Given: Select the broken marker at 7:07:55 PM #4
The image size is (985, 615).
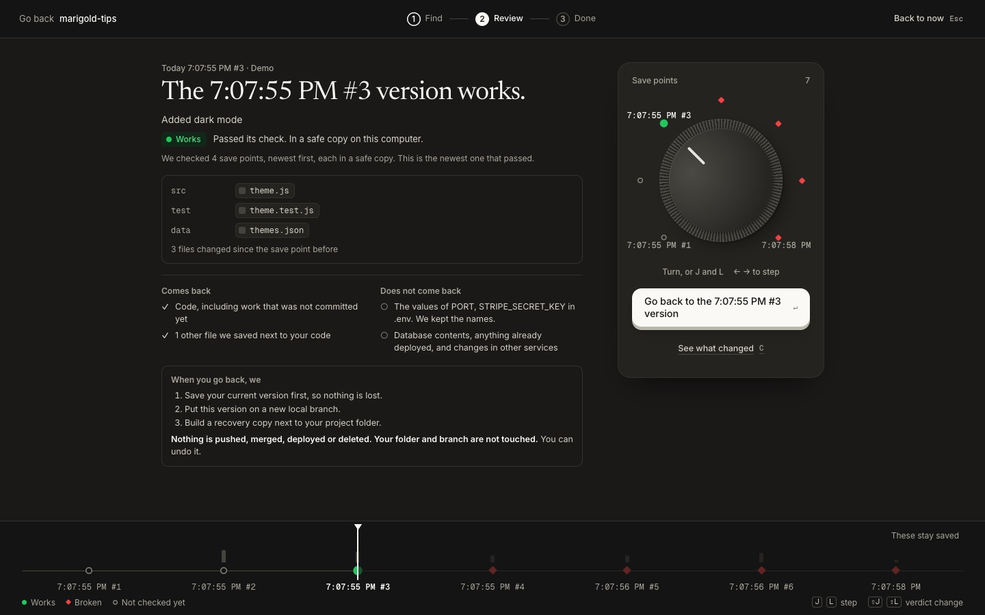Looking at the screenshot, I should tap(492, 570).
